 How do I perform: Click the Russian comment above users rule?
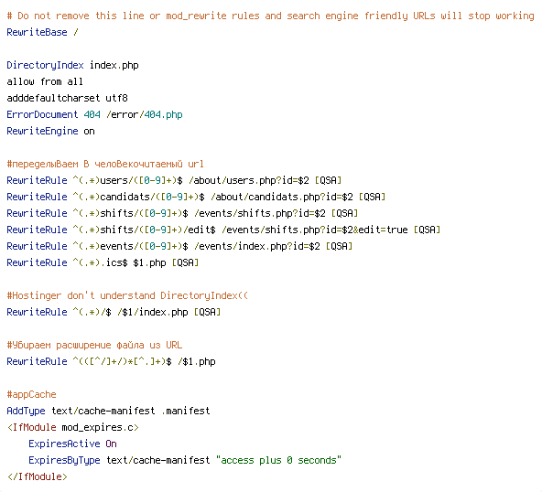pyautogui.click(x=105, y=164)
